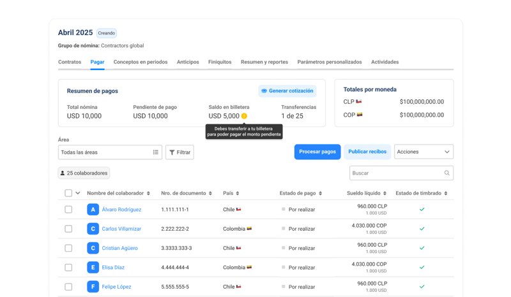This screenshot has height=297, width=511.
Task: Sort by Estado de pago arrows
Action: [x=321, y=193]
